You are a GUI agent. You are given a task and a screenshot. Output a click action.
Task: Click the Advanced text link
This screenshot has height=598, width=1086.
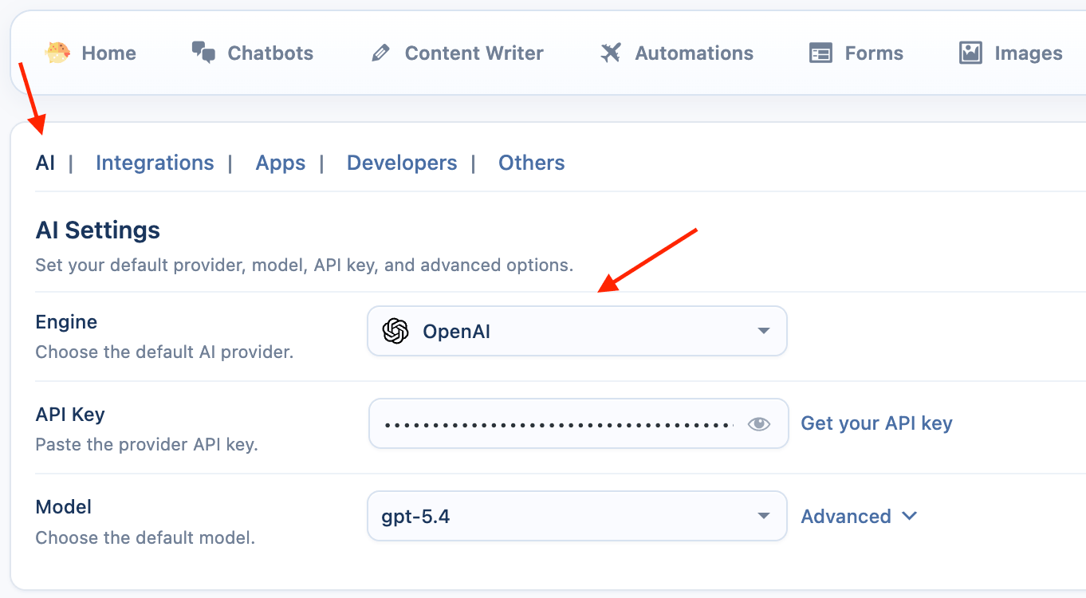tap(846, 517)
